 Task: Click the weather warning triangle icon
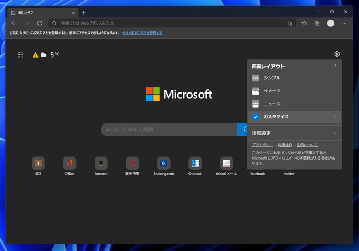pos(35,55)
